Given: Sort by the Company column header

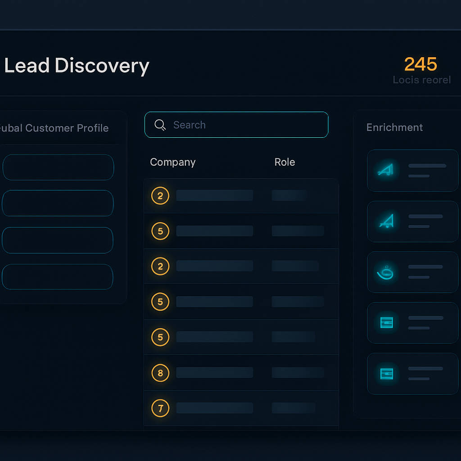Looking at the screenshot, I should (172, 162).
